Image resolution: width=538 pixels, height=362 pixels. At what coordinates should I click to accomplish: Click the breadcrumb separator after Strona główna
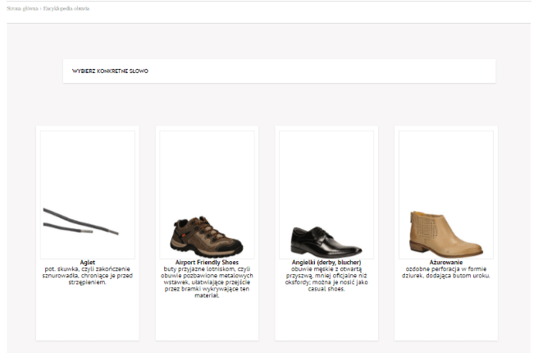(41, 8)
